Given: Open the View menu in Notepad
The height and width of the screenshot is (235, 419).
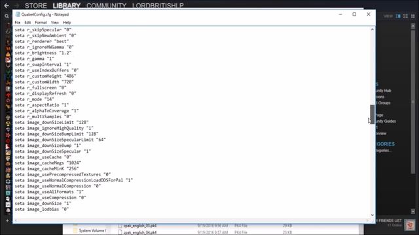Looking at the screenshot, I should point(55,23).
